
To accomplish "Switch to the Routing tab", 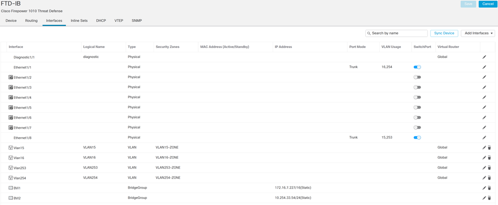I will click(31, 20).
